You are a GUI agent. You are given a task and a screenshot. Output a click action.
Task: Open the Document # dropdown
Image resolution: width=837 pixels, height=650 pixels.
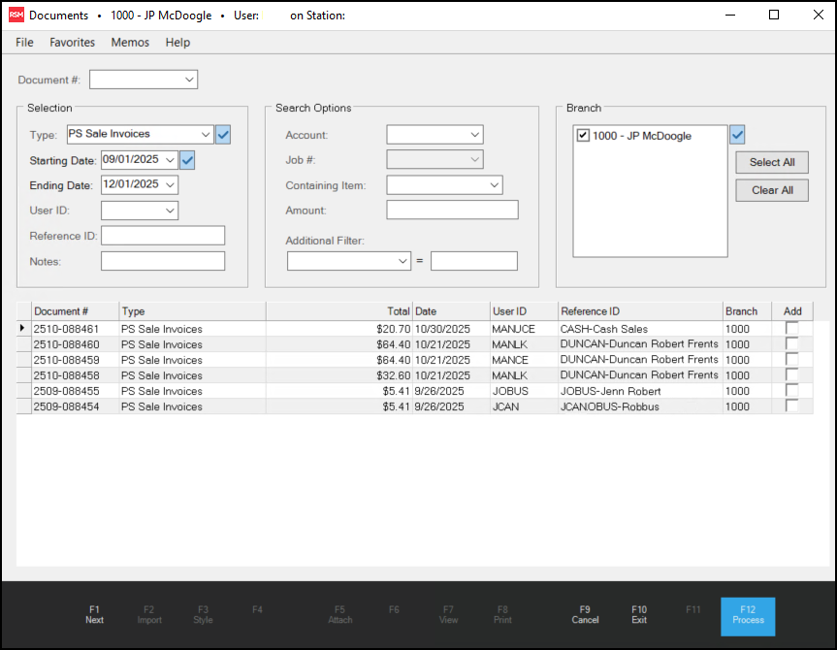pyautogui.click(x=189, y=79)
